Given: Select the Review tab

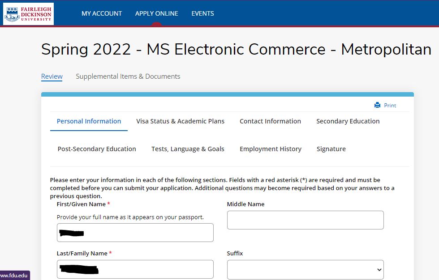Looking at the screenshot, I should [x=52, y=76].
